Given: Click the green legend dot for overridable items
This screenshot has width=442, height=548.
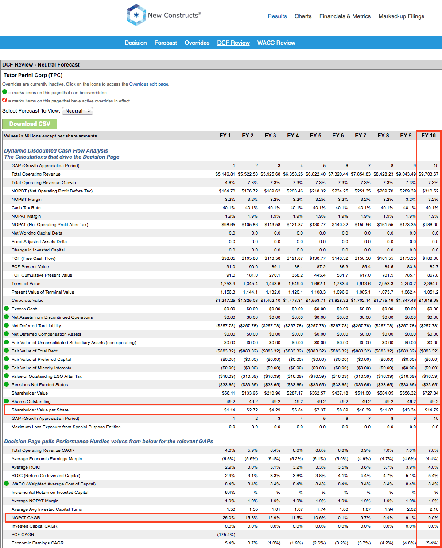Looking at the screenshot, I should click(x=5, y=92).
